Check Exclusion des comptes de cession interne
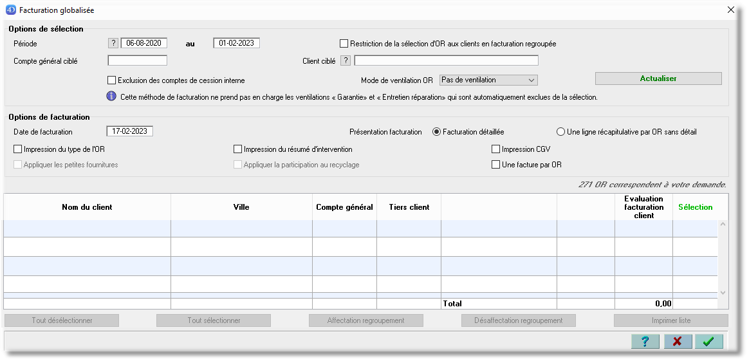Screen dimensions: 749x361 (112, 80)
